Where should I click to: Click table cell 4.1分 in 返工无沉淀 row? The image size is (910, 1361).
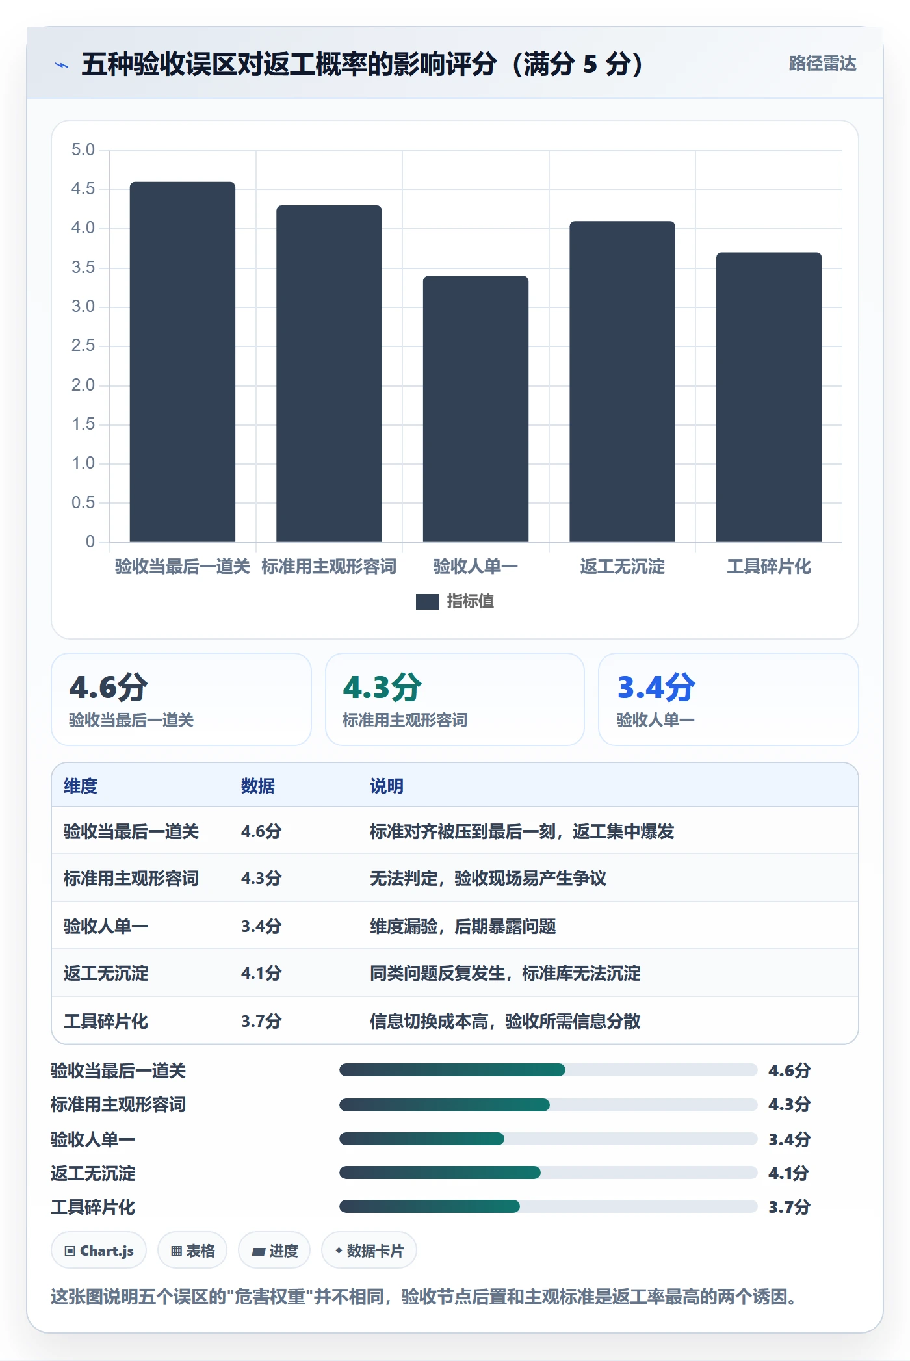pyautogui.click(x=261, y=973)
